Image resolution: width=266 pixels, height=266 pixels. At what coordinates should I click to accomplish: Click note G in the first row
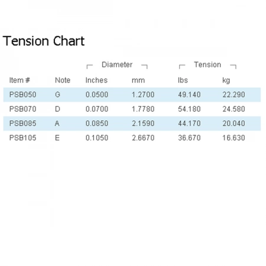[x=57, y=95]
